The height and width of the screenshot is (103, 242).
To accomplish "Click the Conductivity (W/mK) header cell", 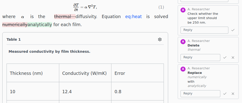I will point(85,73).
